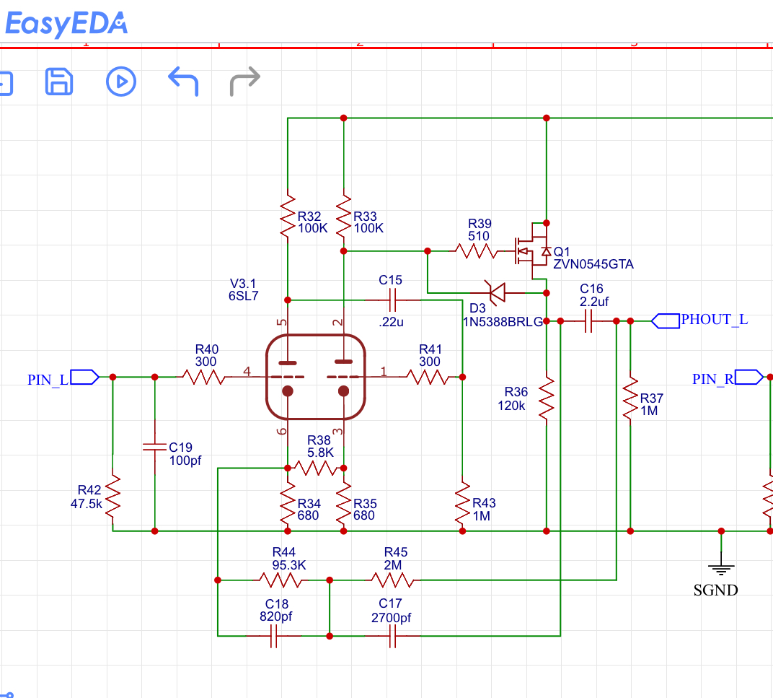Click the '5.8K' value label
Viewport: 773px width, 698px height.
(320, 452)
